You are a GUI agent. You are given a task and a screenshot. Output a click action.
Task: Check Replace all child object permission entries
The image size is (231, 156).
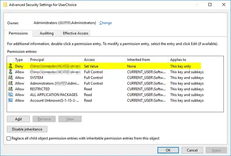pyautogui.click(x=9, y=139)
